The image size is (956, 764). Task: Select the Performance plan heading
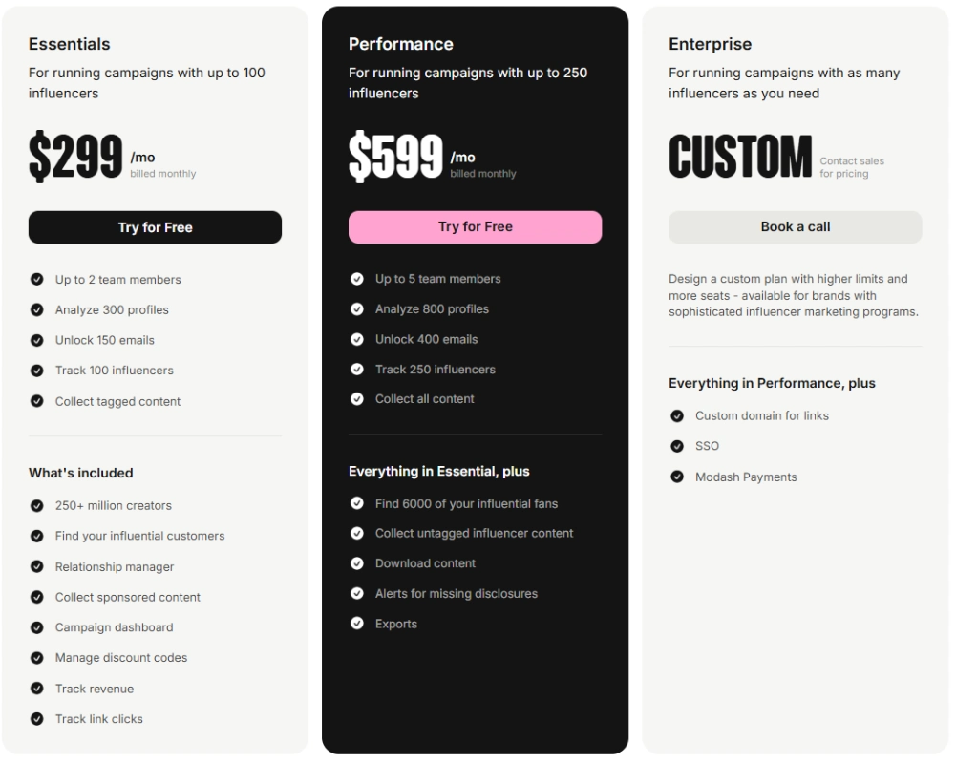[400, 44]
